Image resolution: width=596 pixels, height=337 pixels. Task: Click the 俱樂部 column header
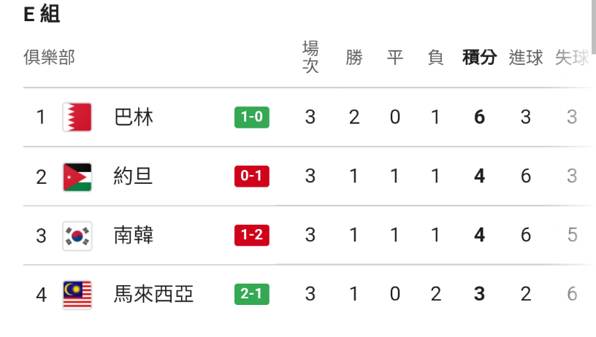[49, 58]
